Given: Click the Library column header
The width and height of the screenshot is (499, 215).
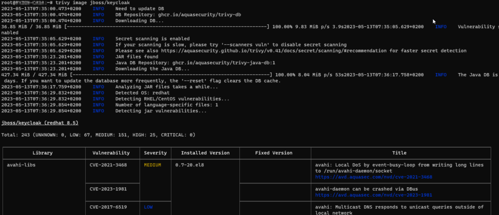Looking at the screenshot, I should pos(43,153).
